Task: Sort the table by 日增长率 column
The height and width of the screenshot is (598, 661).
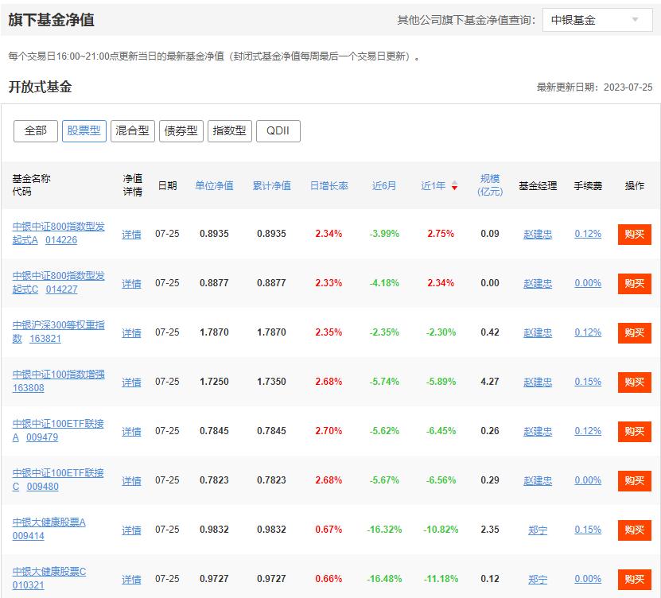Action: pos(332,184)
